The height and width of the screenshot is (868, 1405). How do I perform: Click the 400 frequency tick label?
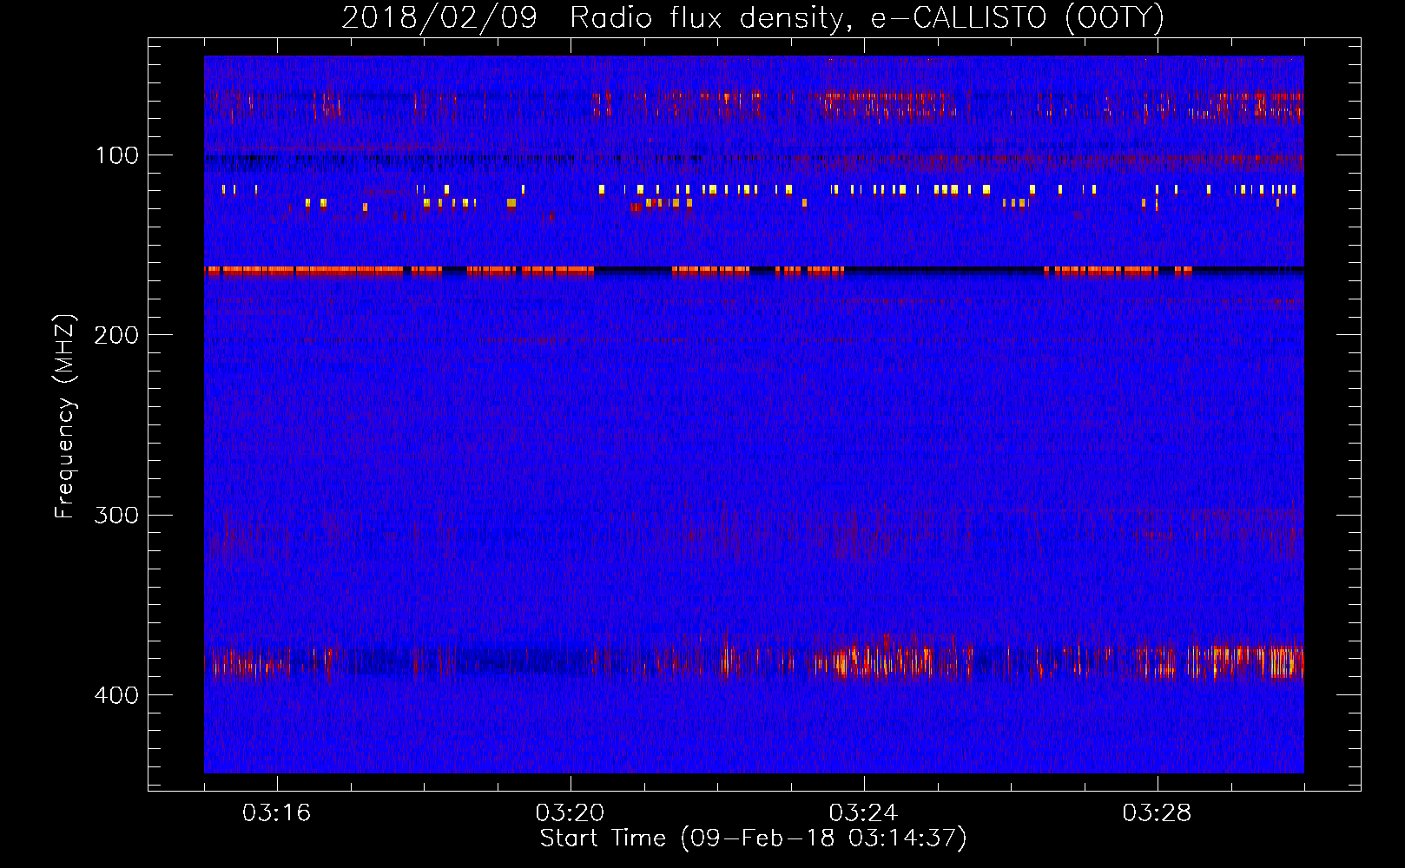pos(117,695)
